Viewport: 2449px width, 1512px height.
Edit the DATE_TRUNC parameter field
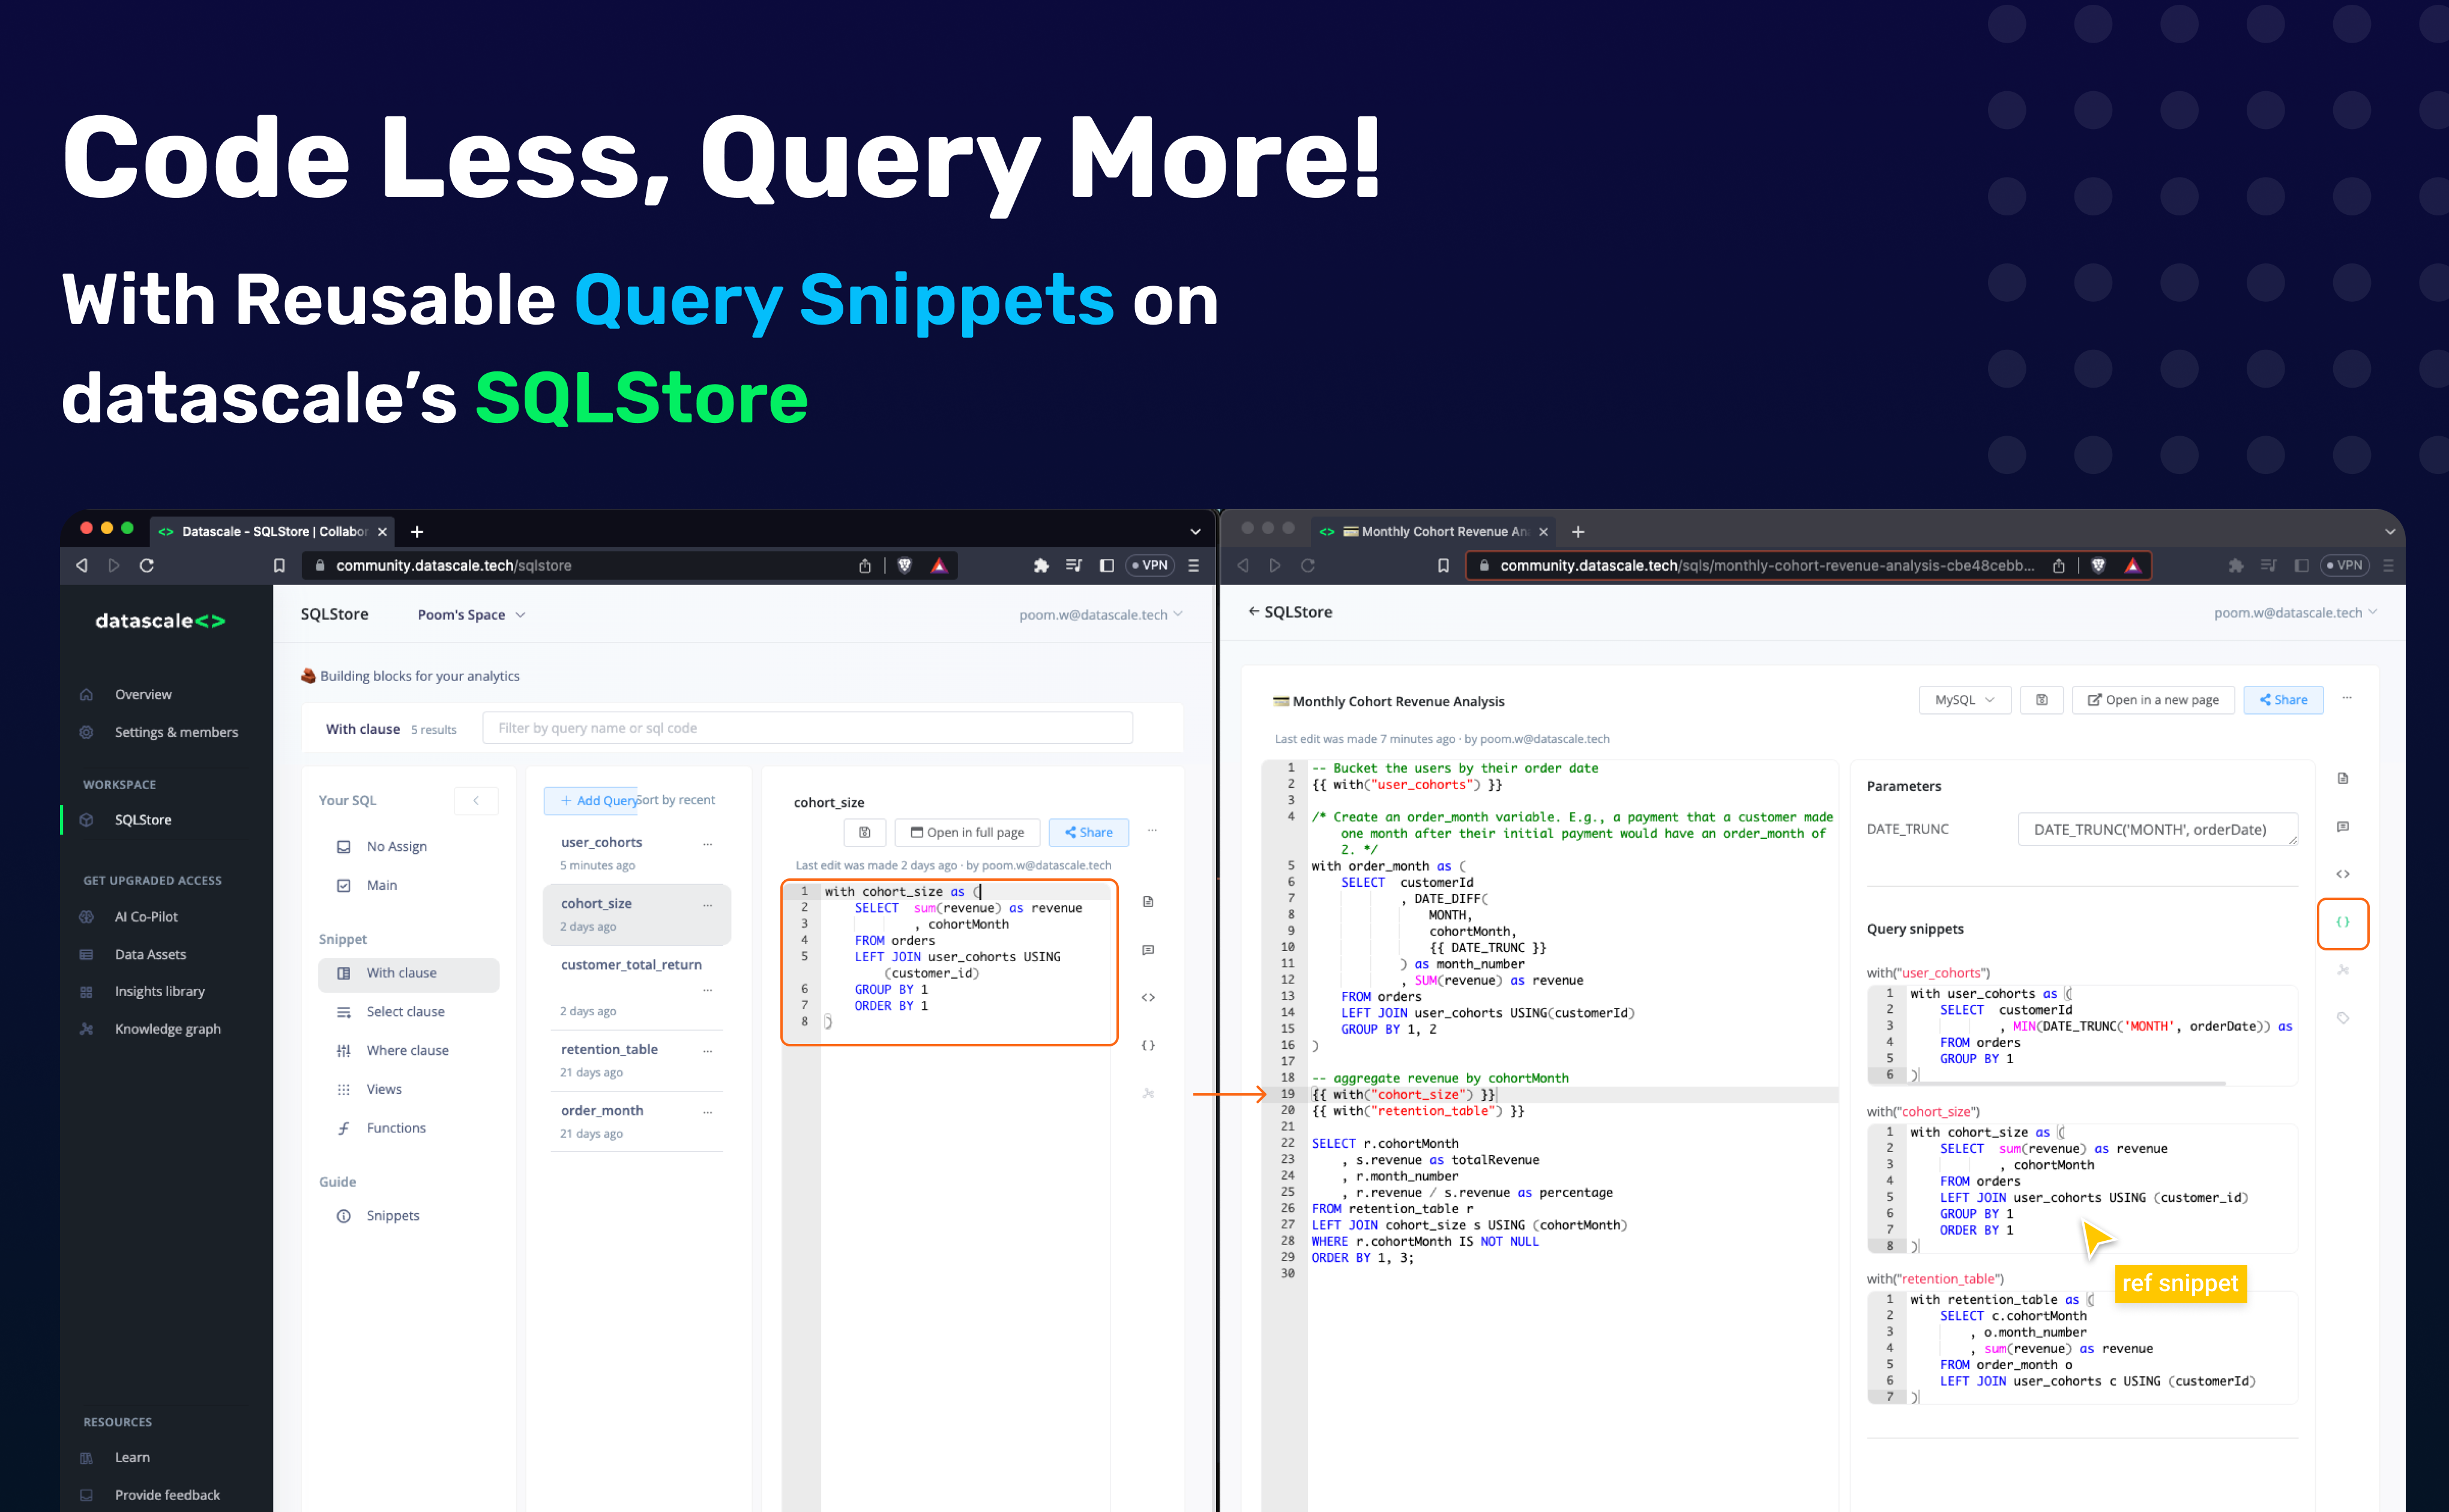click(x=2158, y=829)
